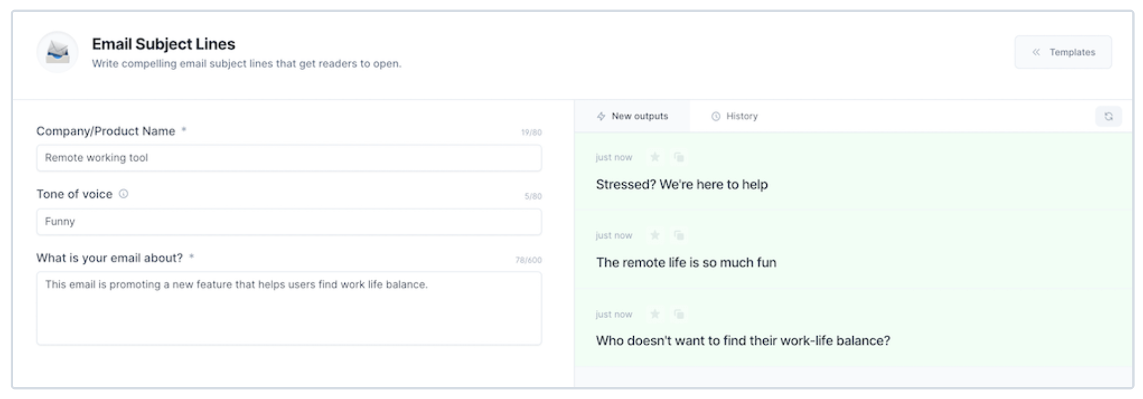The width and height of the screenshot is (1143, 399).
Task: Copy "The remote life is so much fun" output
Action: tap(679, 235)
